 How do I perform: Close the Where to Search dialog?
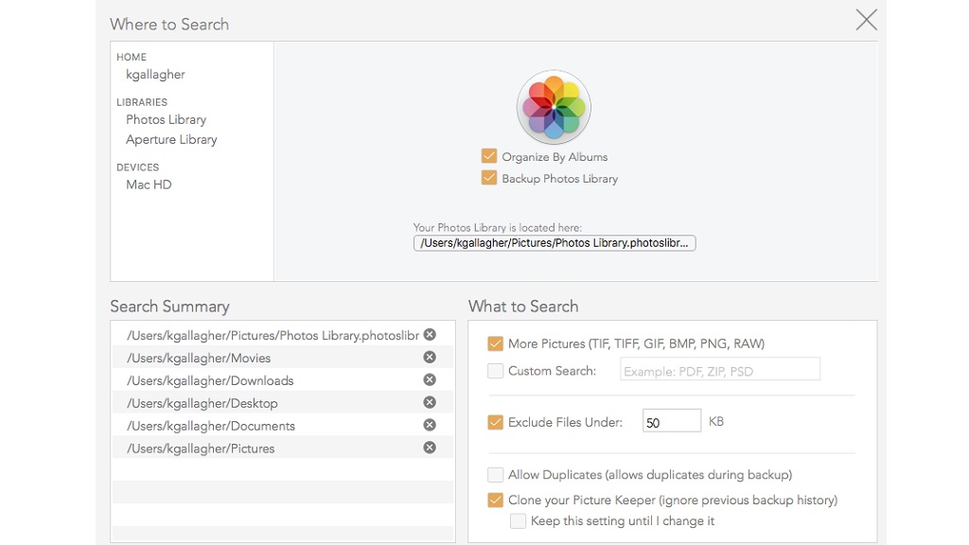[866, 20]
